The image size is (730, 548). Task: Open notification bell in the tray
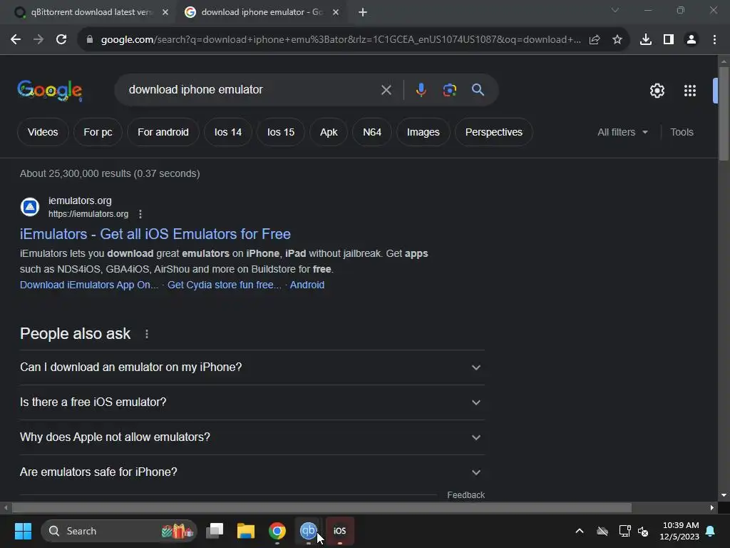pyautogui.click(x=711, y=531)
